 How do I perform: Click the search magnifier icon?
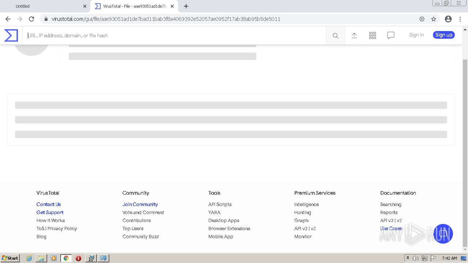(x=335, y=35)
